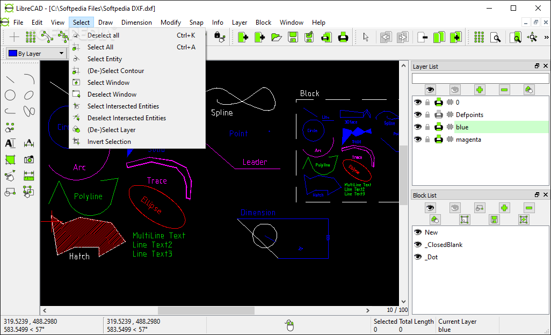551x335 pixels.
Task: Toggle visibility of _Dot block
Action: 417,257
